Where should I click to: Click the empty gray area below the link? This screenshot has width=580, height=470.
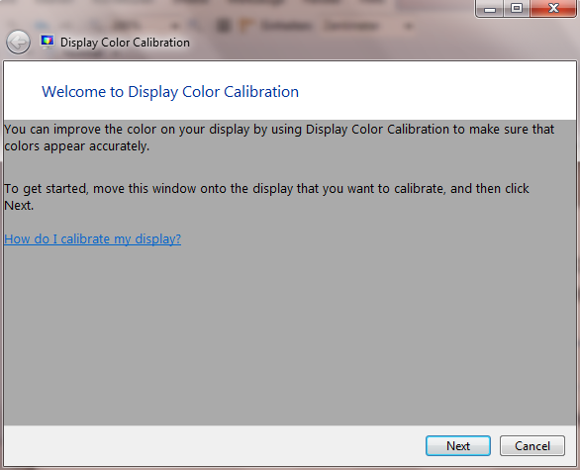coord(290,332)
